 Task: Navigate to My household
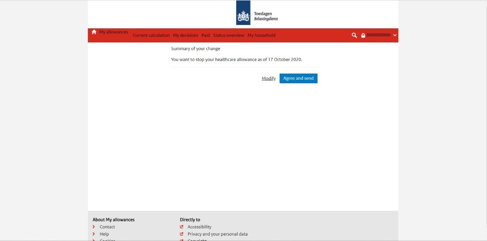pos(261,35)
